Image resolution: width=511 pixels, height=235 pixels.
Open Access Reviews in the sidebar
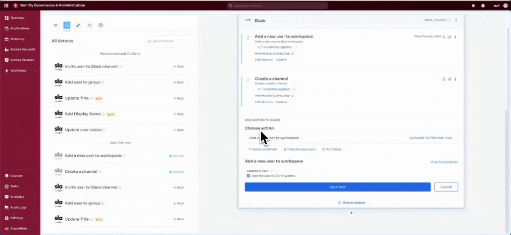tap(19, 60)
